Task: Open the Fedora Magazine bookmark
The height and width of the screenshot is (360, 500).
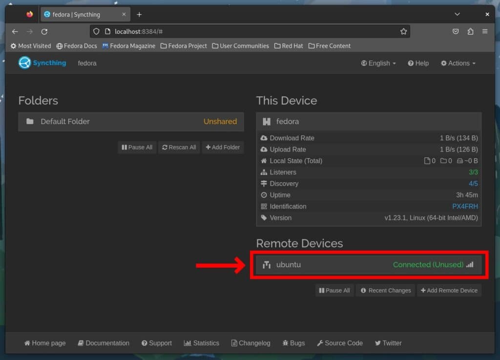Action: pyautogui.click(x=129, y=46)
